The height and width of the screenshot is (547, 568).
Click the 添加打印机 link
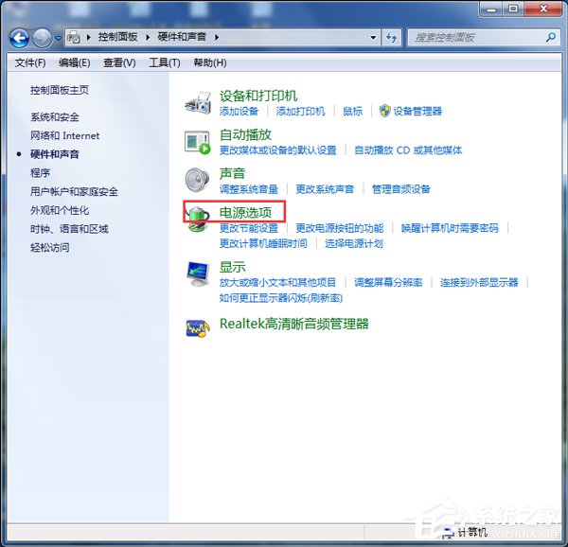pyautogui.click(x=300, y=111)
